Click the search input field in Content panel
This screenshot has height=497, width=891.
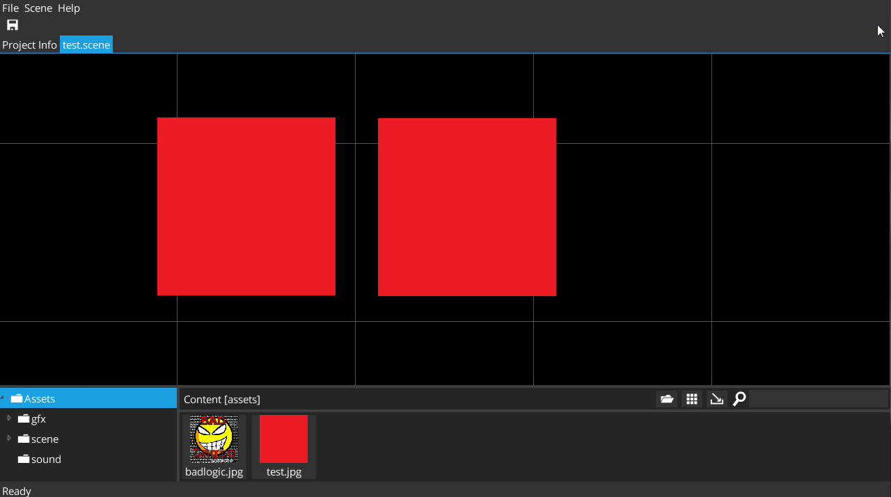point(818,399)
